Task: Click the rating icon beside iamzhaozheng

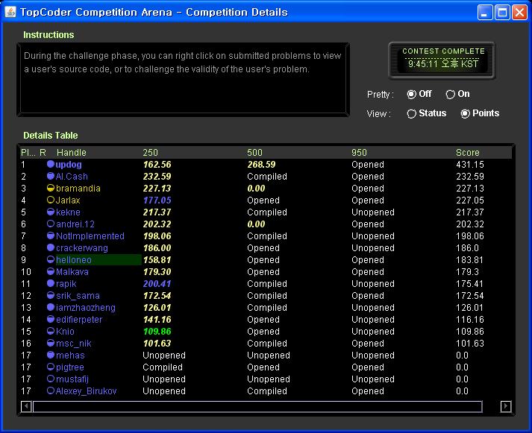Action: click(51, 307)
